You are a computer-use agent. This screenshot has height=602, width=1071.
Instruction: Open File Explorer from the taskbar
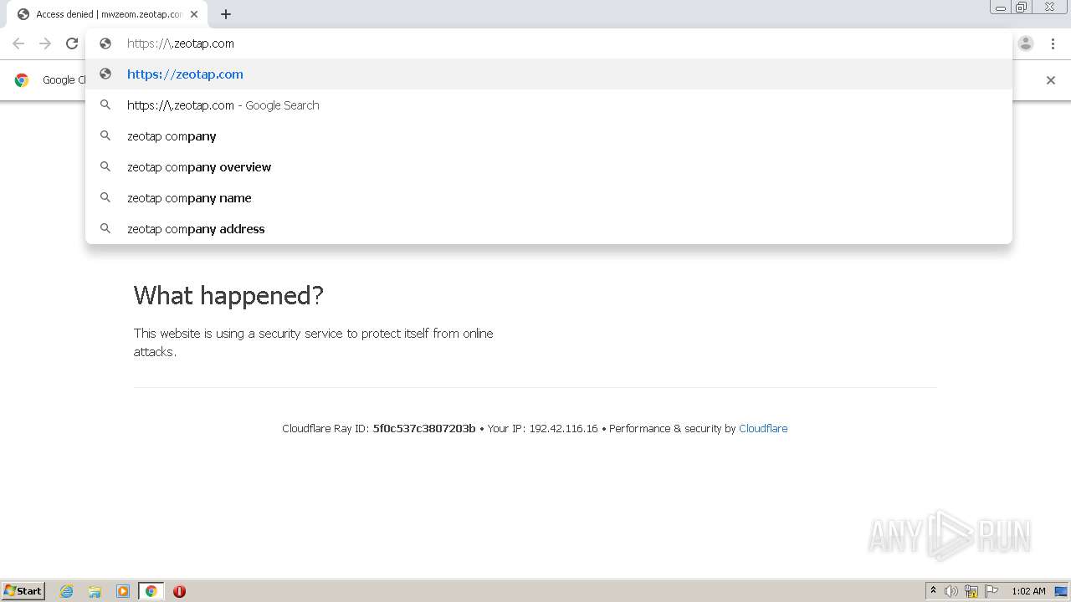pos(95,591)
